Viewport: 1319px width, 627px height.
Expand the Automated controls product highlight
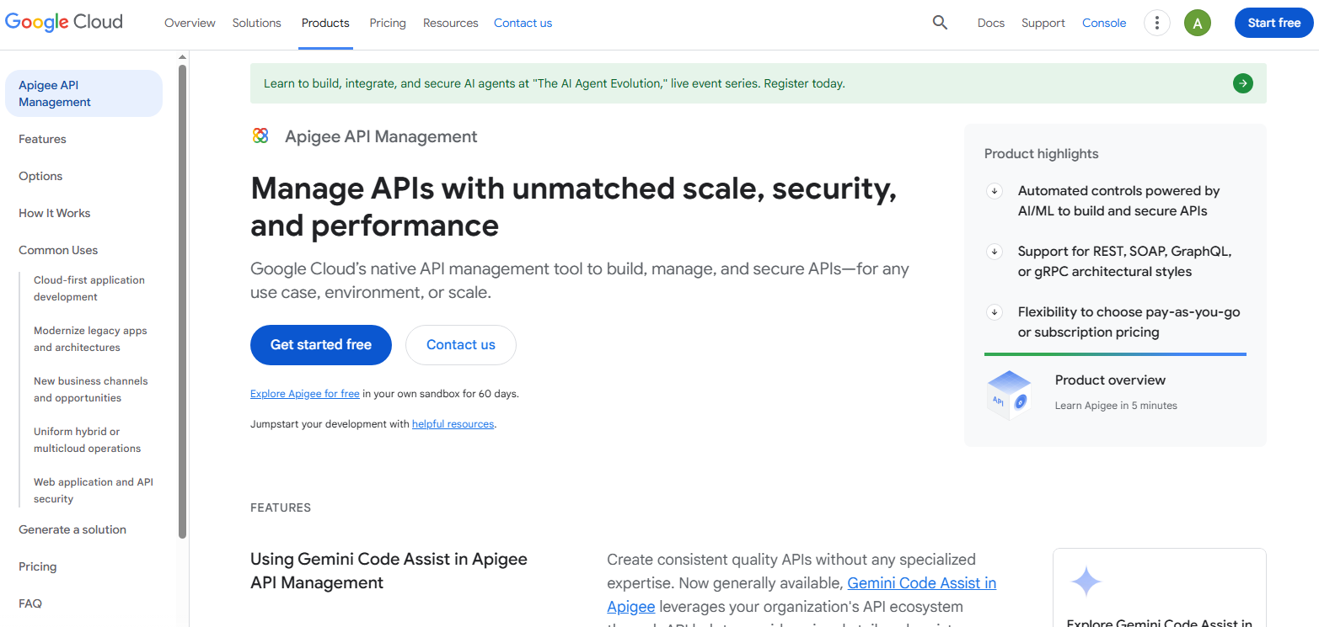[995, 191]
